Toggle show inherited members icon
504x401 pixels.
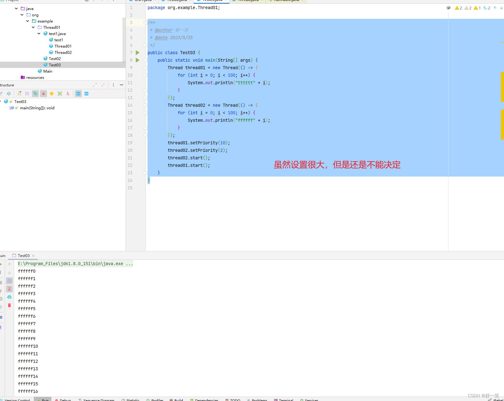pos(19,94)
